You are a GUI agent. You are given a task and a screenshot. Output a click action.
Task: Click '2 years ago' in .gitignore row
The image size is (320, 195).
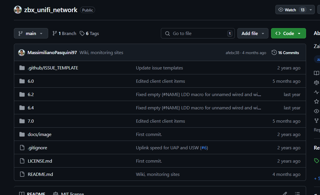coord(289,148)
